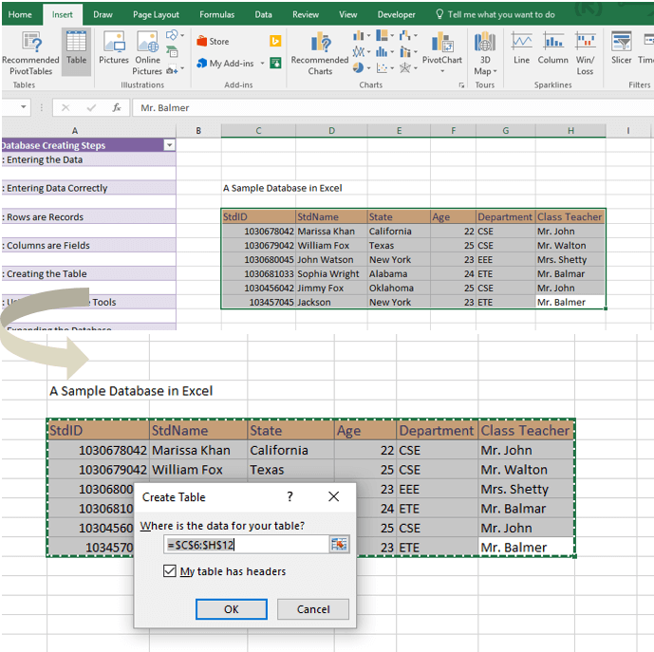Screen dimensions: 654x652
Task: Click the range selector icon in Create Table
Action: 339,544
